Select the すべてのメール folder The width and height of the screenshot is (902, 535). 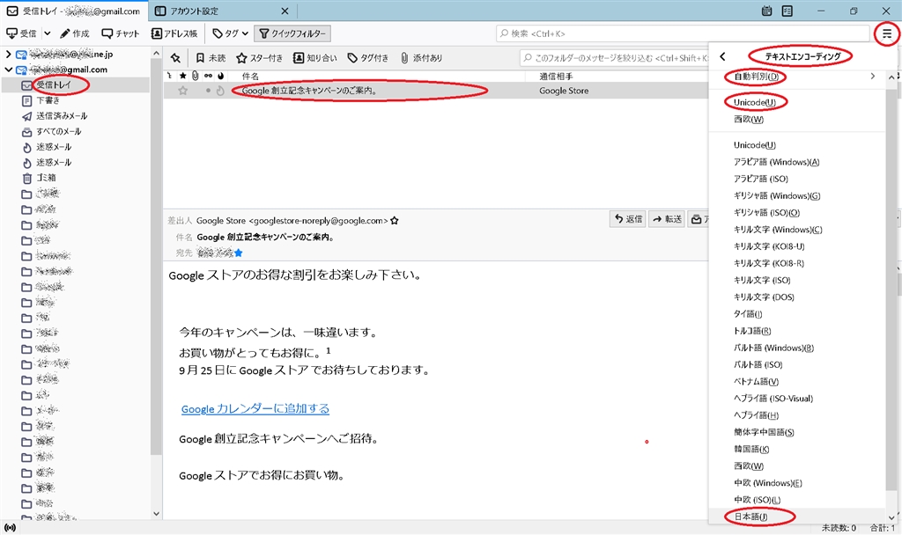(x=59, y=132)
